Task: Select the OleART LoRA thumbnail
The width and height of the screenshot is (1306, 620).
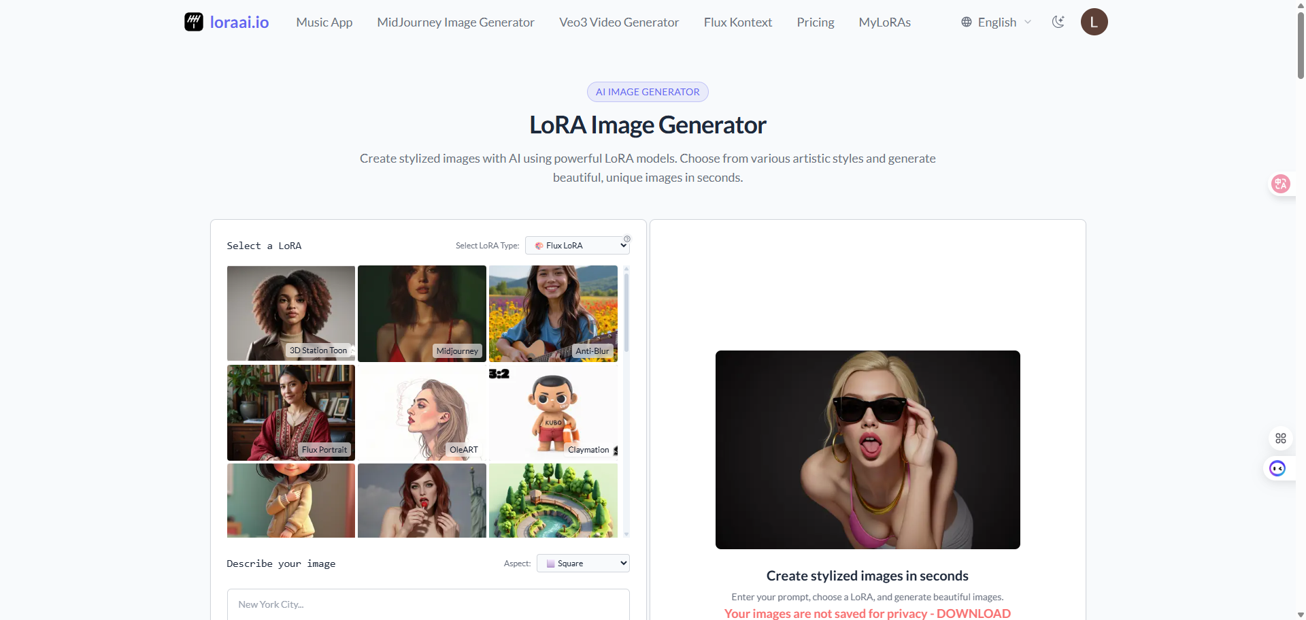Action: pyautogui.click(x=422, y=412)
